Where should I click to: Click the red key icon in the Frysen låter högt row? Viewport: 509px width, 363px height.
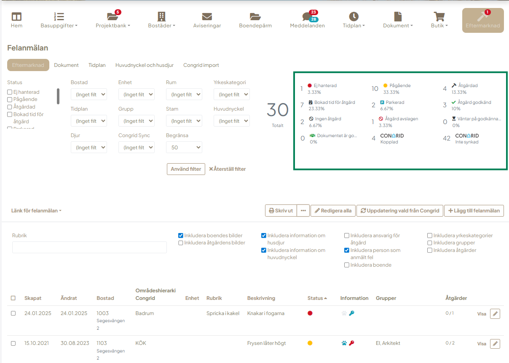(352, 343)
